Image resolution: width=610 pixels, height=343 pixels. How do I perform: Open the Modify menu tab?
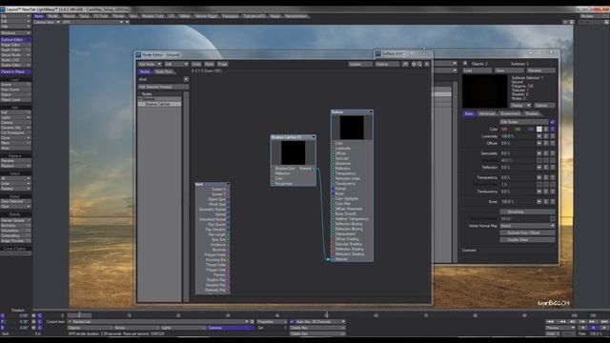tap(53, 16)
